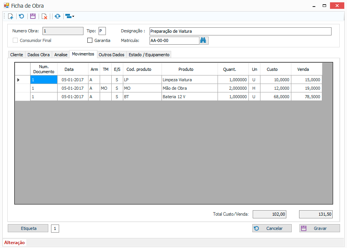Click the '10,0000' cost cell
The height and width of the screenshot is (248, 347).
coord(276,80)
